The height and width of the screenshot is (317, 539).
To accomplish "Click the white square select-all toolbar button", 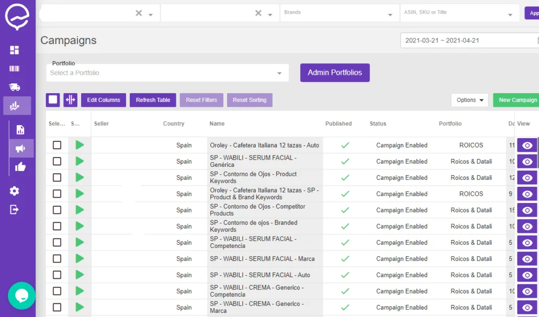I will coord(53,100).
